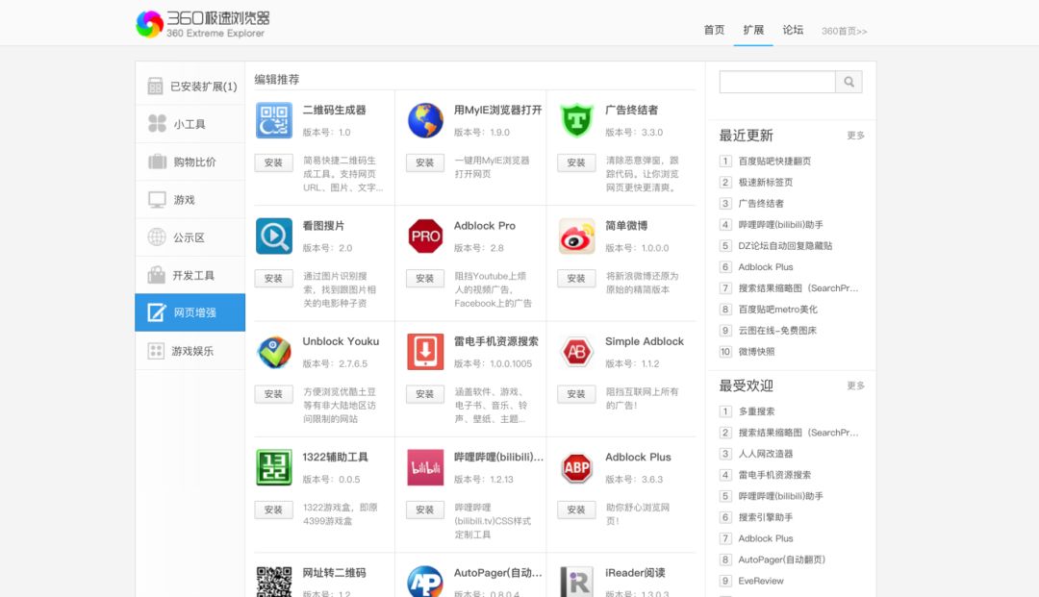The height and width of the screenshot is (597, 1039).
Task: Click 更多 beside 最受欢迎
Action: (x=855, y=386)
